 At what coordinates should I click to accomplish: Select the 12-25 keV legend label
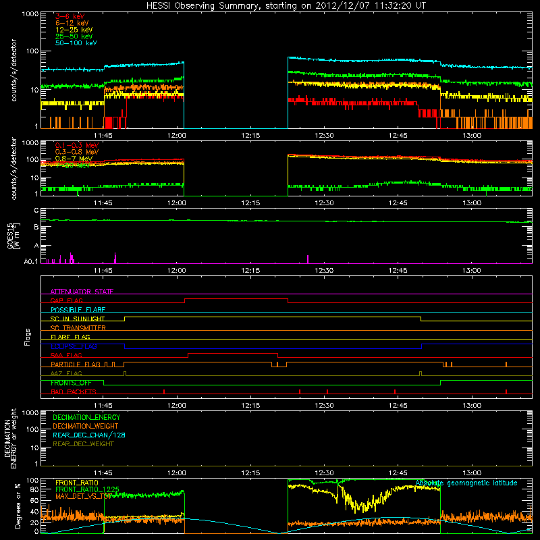(x=74, y=30)
